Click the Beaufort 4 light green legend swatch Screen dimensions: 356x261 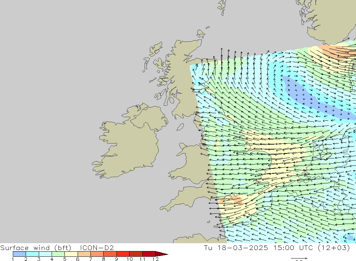pyautogui.click(x=58, y=254)
